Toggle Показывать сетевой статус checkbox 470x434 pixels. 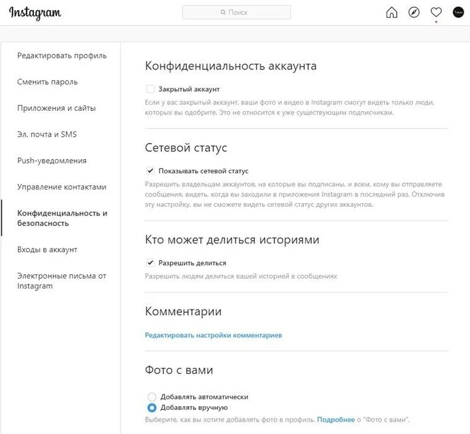click(150, 171)
